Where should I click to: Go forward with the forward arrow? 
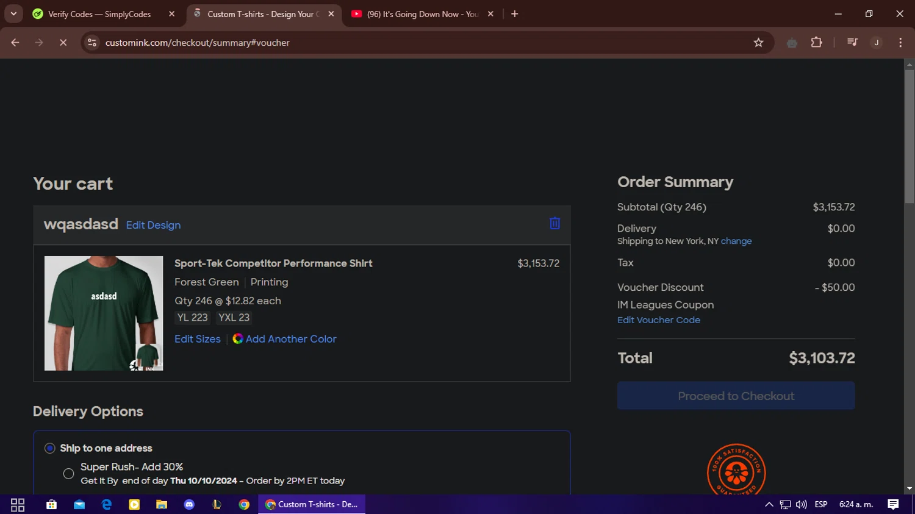click(x=39, y=43)
